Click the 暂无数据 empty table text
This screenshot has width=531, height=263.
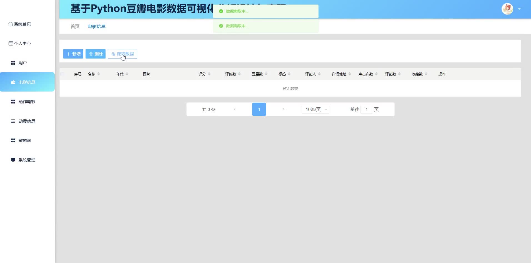pyautogui.click(x=290, y=88)
